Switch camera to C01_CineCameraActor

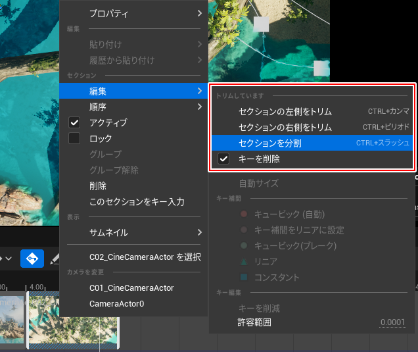pos(131,288)
